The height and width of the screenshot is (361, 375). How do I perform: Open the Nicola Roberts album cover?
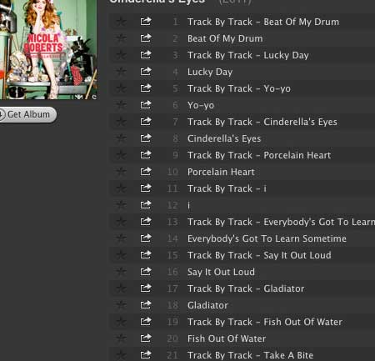tap(48, 49)
